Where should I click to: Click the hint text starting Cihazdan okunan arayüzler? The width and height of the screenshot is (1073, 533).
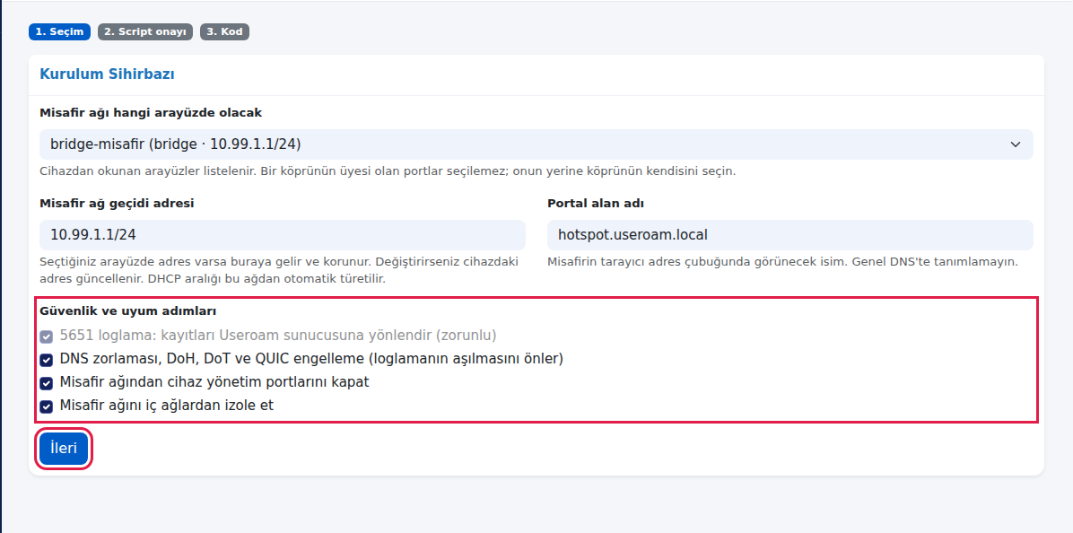click(x=388, y=171)
